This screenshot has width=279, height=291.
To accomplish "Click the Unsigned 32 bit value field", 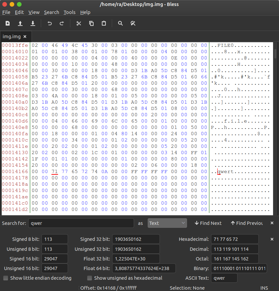I will tap(136, 249).
